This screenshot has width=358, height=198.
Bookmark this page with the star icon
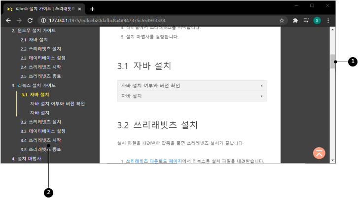point(282,21)
